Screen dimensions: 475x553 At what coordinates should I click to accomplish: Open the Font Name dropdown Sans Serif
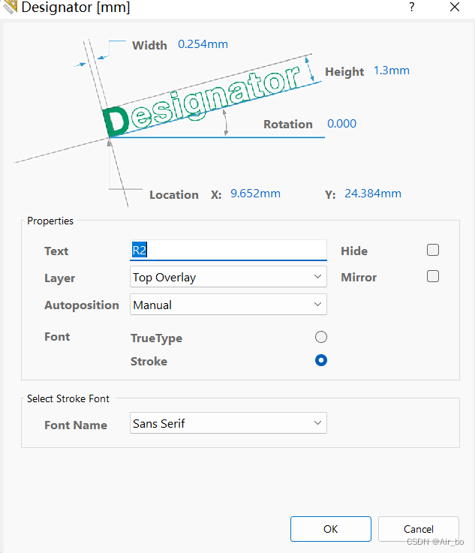[228, 424]
